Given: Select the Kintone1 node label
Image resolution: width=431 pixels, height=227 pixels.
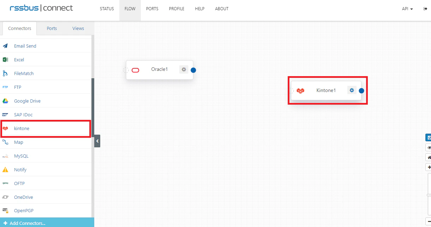Looking at the screenshot, I should point(326,90).
